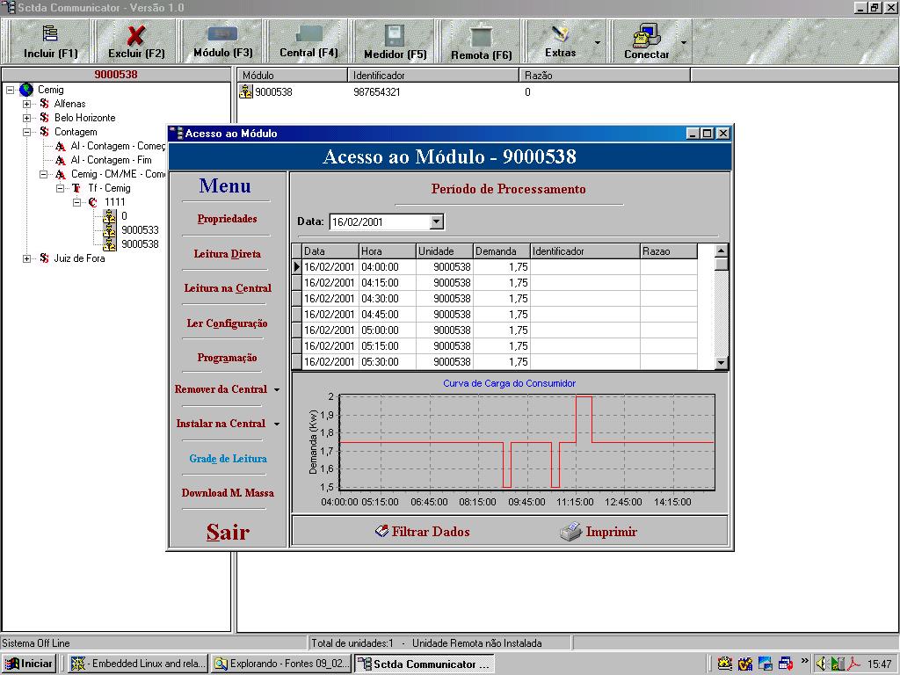Select Al - Contagem - Fim tree item
The image size is (900, 675).
pos(112,160)
